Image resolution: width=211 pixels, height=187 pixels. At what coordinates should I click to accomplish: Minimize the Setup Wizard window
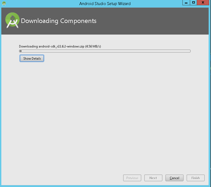[186, 3]
